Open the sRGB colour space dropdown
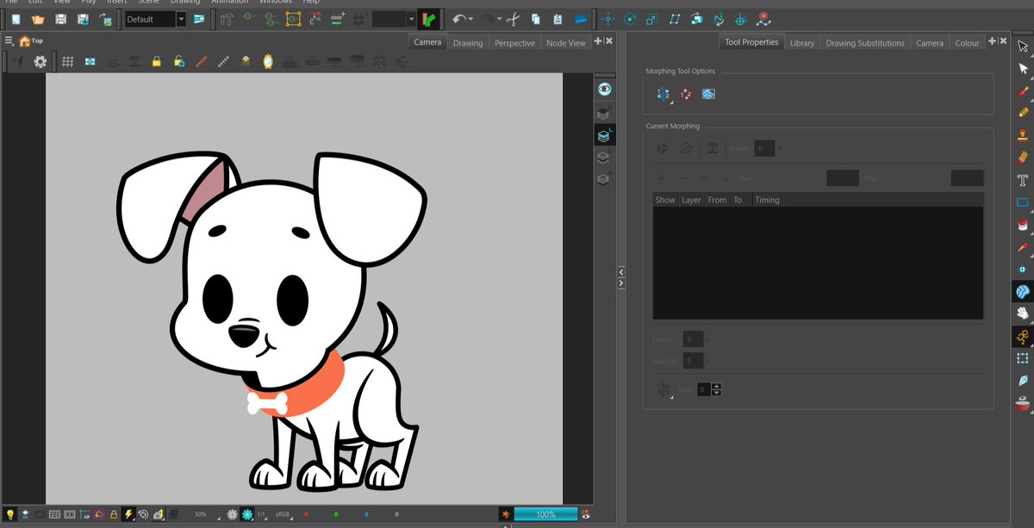 285,514
